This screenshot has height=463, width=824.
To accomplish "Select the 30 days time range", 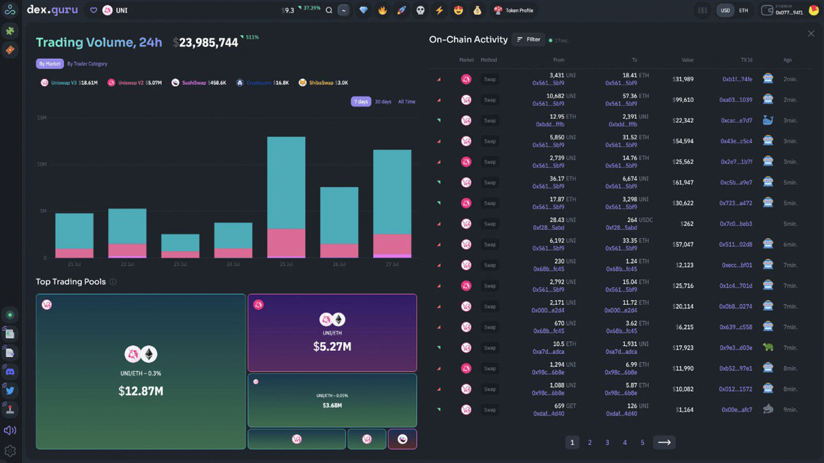I will pyautogui.click(x=383, y=102).
